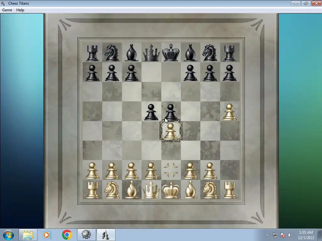Click the black pawn on c7
The height and width of the screenshot is (241, 322).
pyautogui.click(x=131, y=73)
